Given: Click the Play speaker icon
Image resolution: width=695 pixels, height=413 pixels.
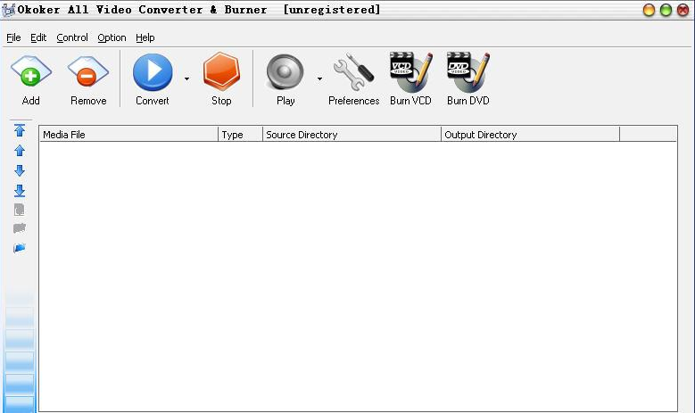Looking at the screenshot, I should pyautogui.click(x=285, y=72).
